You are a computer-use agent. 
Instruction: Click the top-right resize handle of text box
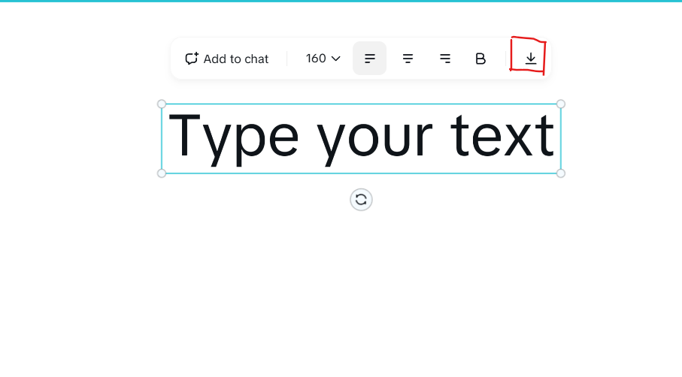click(561, 104)
